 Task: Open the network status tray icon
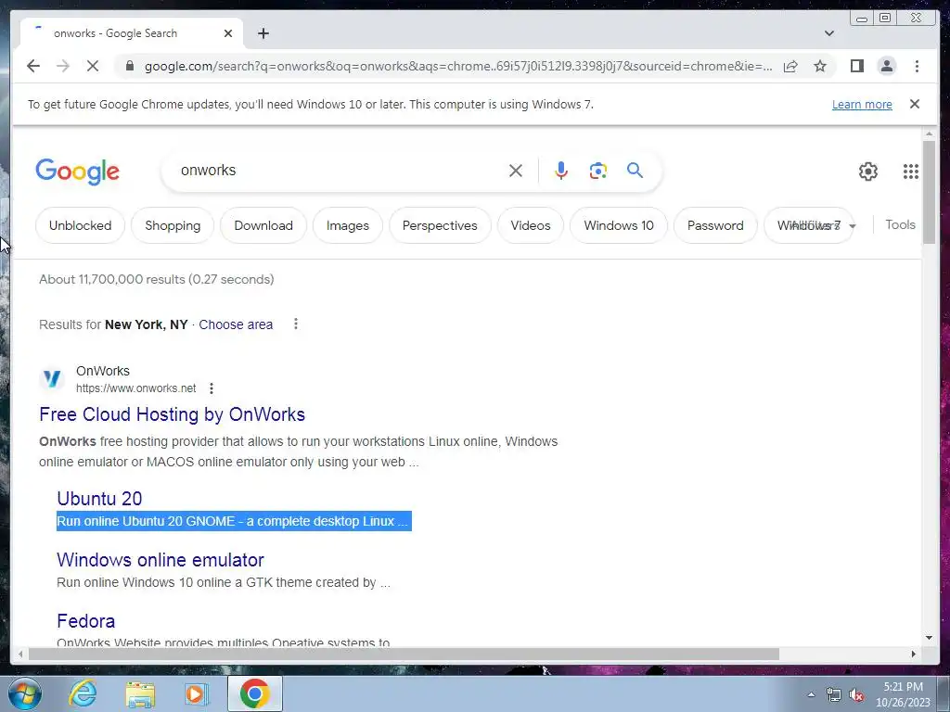[x=834, y=695]
